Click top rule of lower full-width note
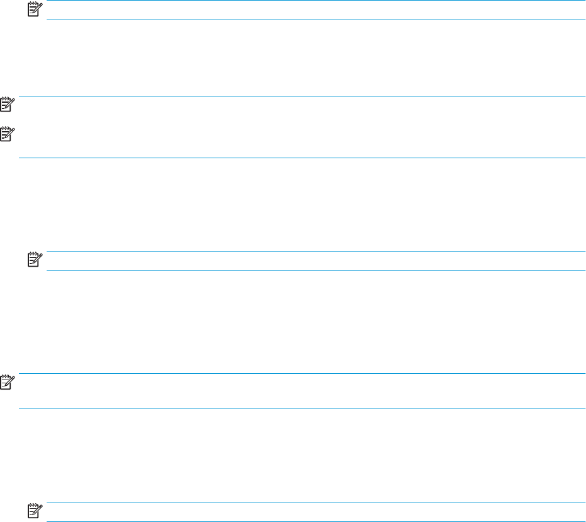586x522 pixels. click(302, 374)
